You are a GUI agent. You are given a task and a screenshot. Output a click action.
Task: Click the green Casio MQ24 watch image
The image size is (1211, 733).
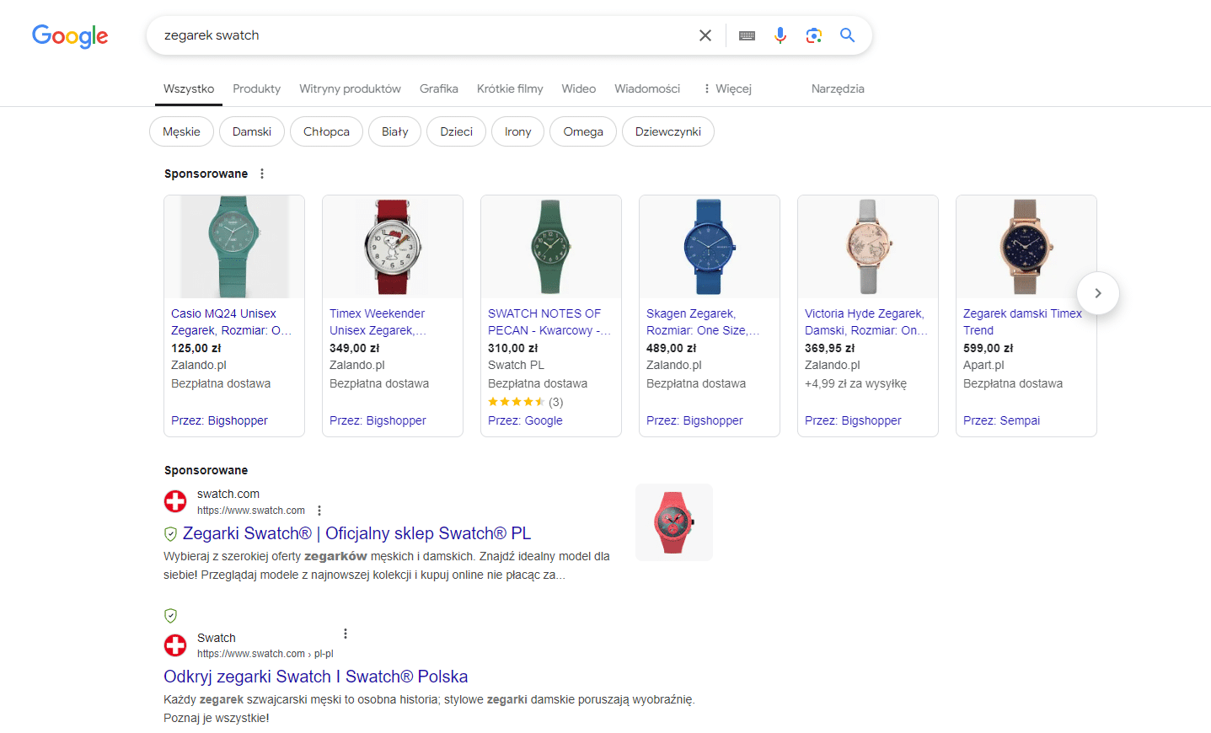tap(234, 247)
